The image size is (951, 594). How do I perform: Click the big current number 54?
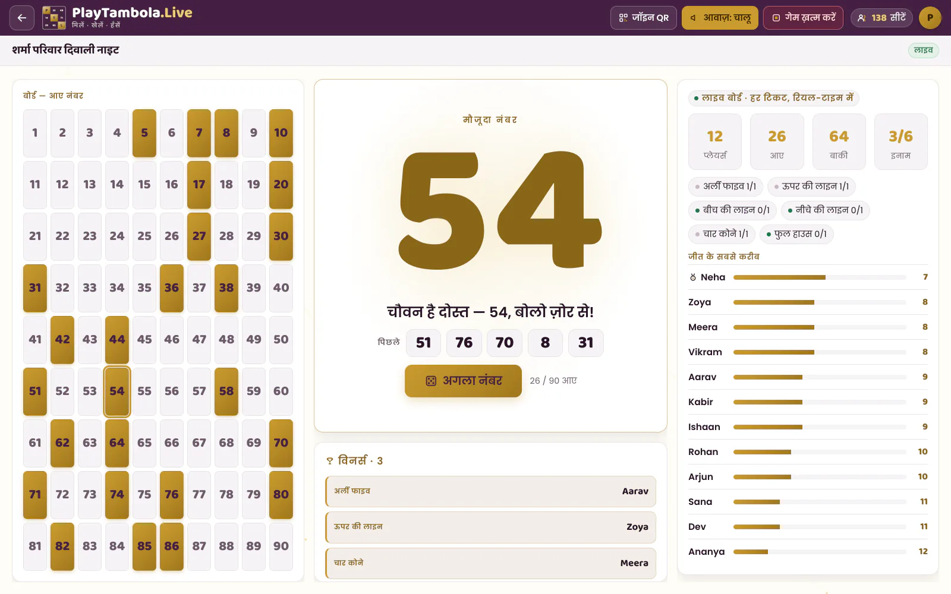(x=499, y=211)
